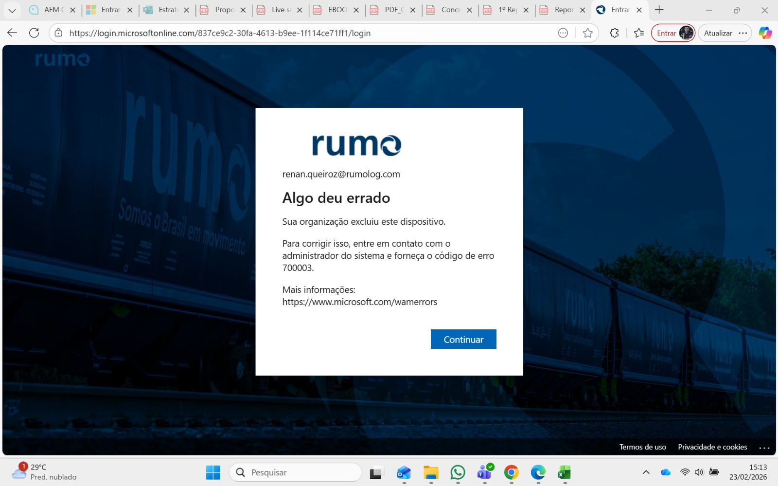Open Microsoft Teams from the taskbar

[485, 472]
